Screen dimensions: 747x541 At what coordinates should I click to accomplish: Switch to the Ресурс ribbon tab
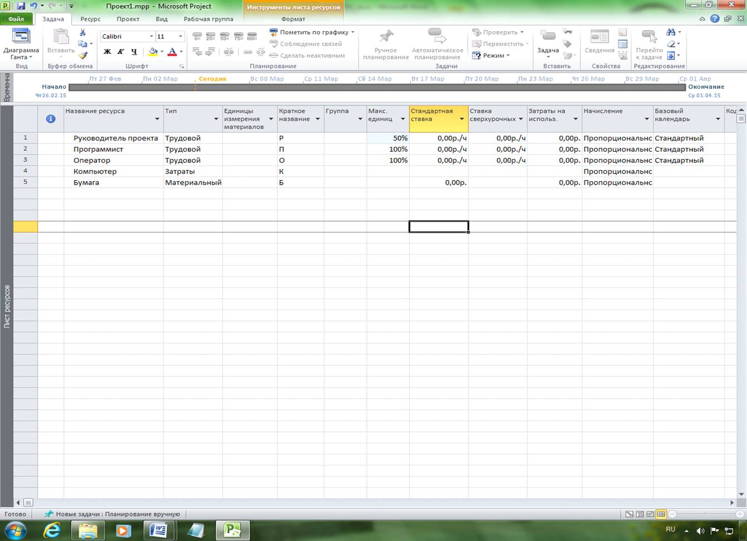click(90, 19)
